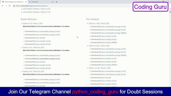
Task: Reload the page with refresh icon
Action: coord(10,6)
